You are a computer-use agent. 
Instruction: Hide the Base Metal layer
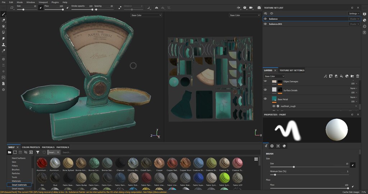[x=265, y=99]
